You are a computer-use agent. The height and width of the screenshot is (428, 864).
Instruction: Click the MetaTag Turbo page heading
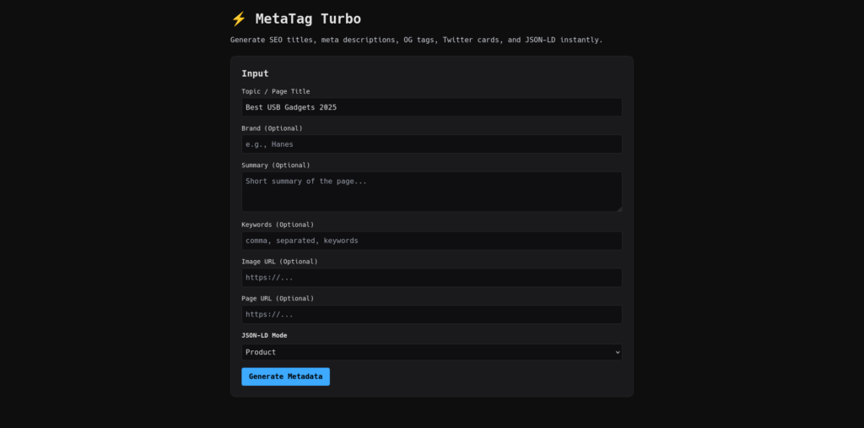tap(307, 19)
